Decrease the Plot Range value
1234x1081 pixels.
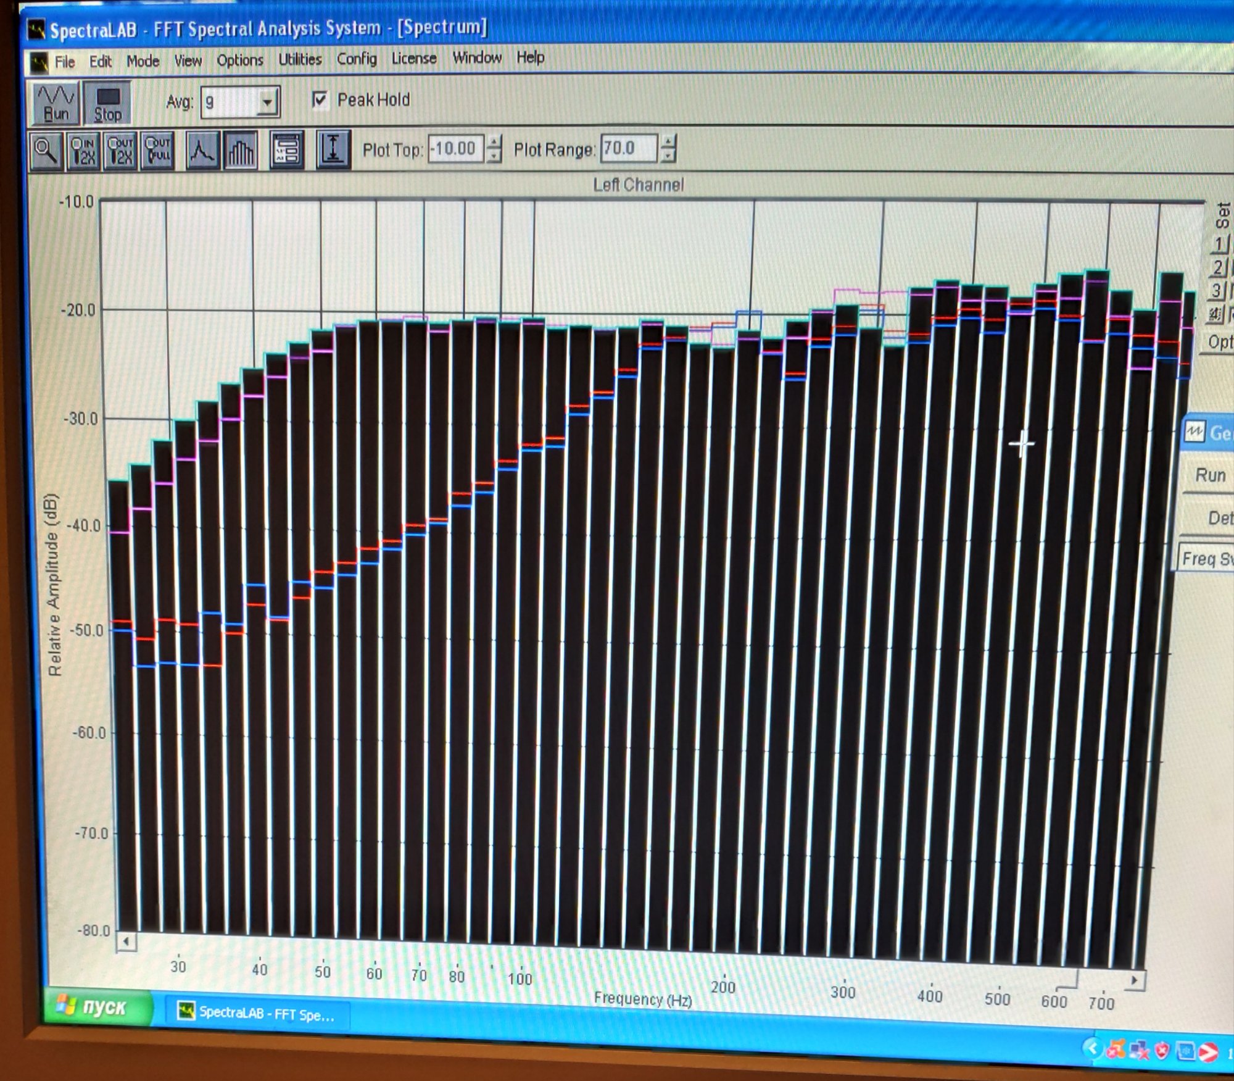pyautogui.click(x=668, y=156)
